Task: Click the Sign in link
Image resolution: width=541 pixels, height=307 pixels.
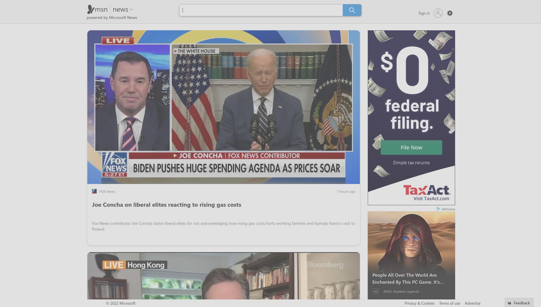Action: tap(424, 13)
